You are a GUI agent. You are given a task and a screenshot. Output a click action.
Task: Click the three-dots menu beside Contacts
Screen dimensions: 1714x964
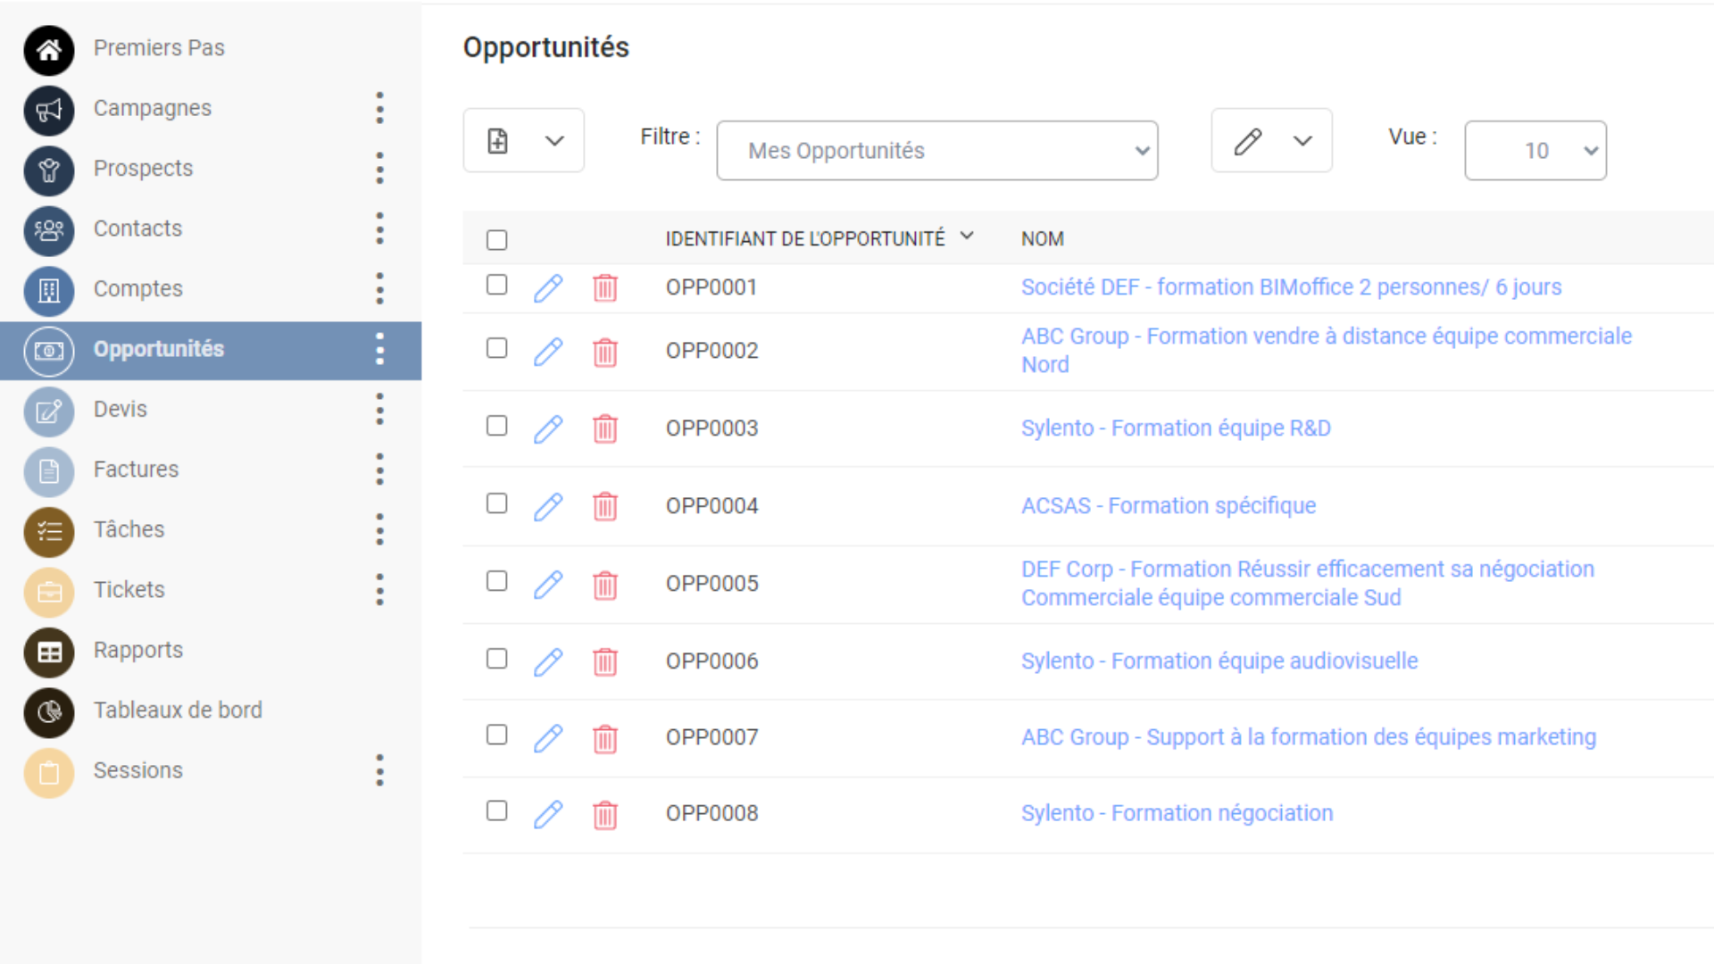tap(380, 229)
